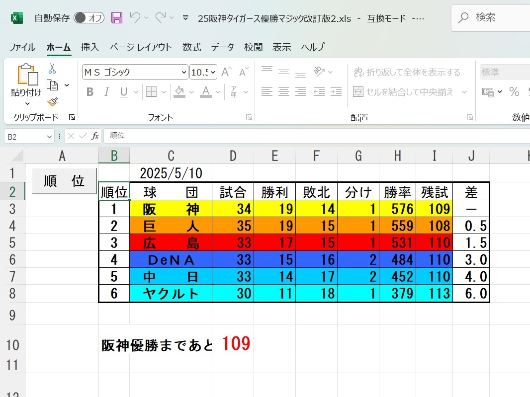
Task: Turn on the AutoSave switch
Action: (89, 17)
